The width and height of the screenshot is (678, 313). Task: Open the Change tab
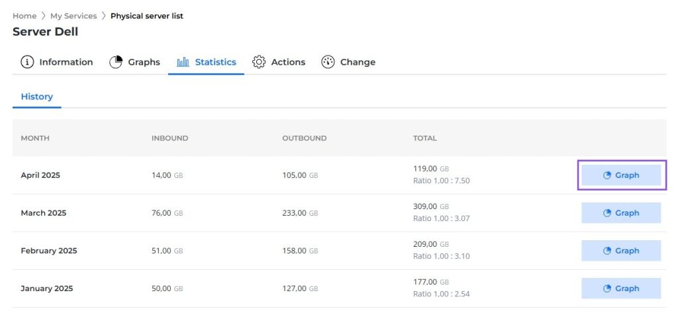(x=358, y=62)
